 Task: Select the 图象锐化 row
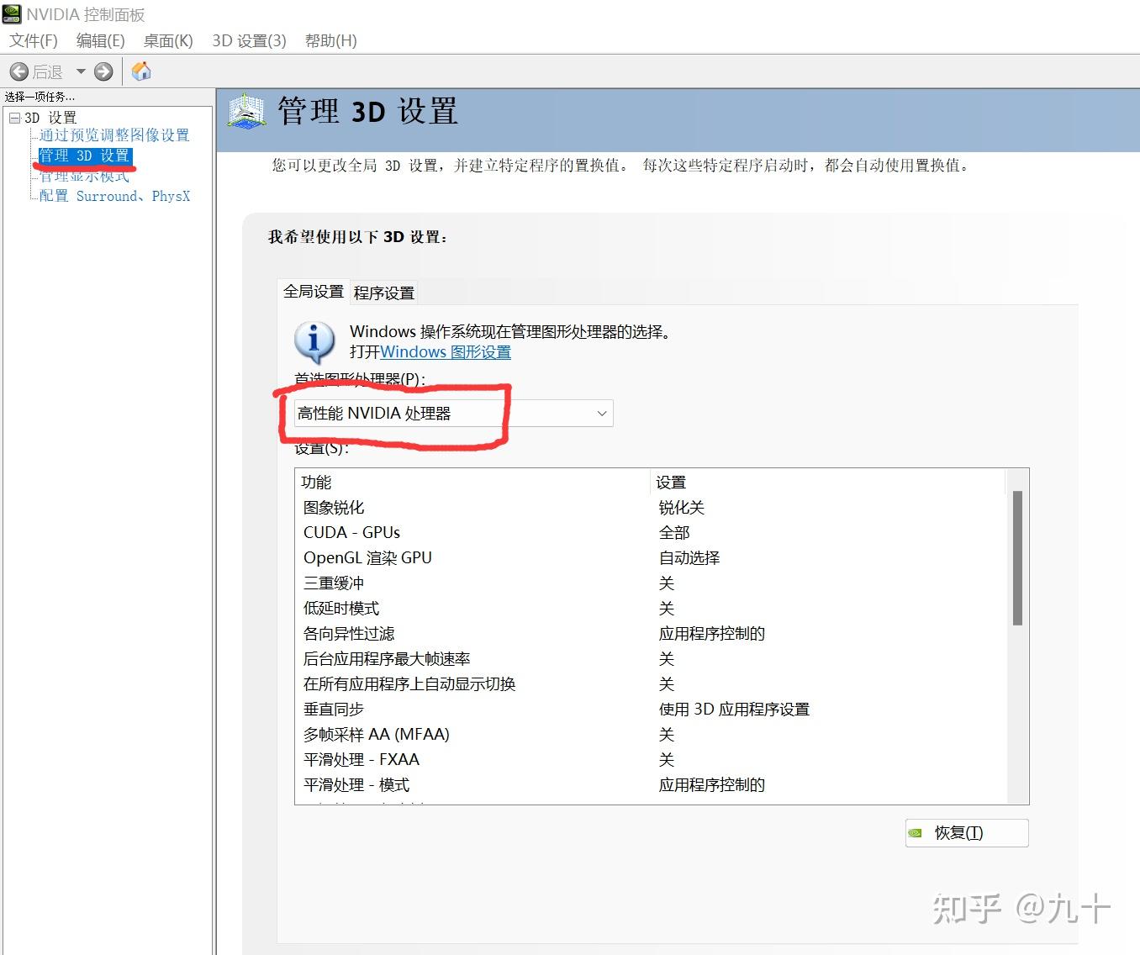coord(650,508)
